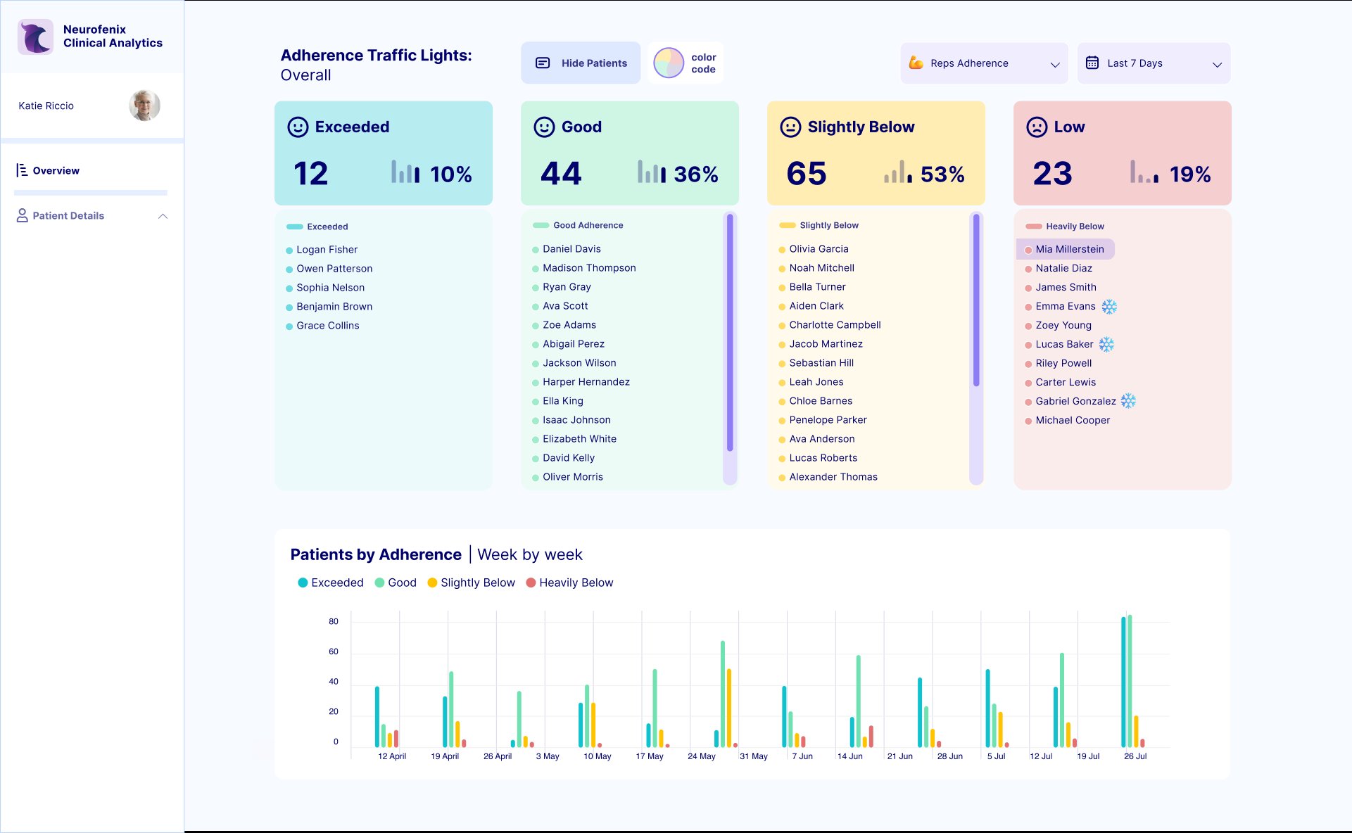The height and width of the screenshot is (833, 1352).
Task: Click Penelope Parker in Slightly Below list
Action: [828, 420]
